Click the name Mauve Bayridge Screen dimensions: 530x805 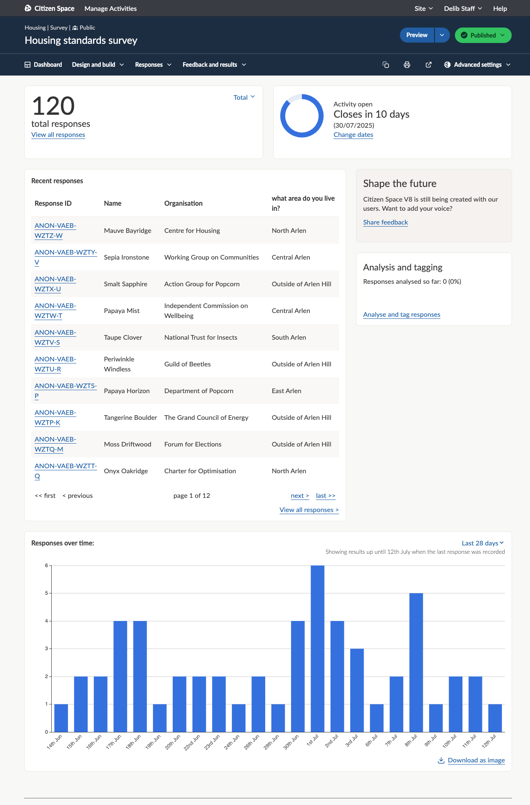tap(128, 230)
